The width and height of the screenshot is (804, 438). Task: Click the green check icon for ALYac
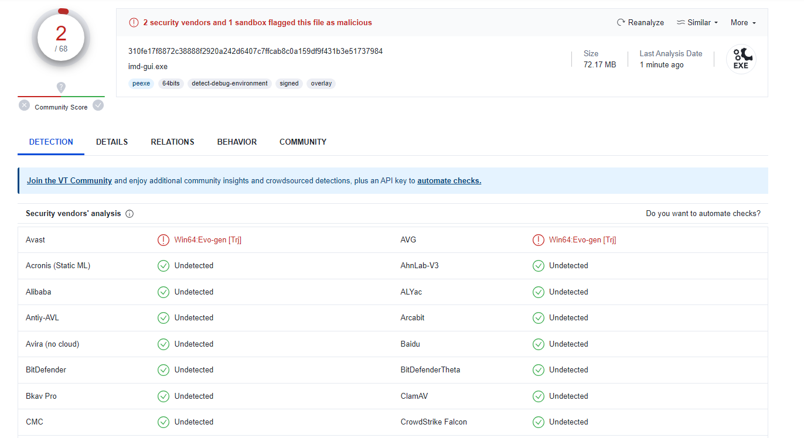[x=538, y=292]
